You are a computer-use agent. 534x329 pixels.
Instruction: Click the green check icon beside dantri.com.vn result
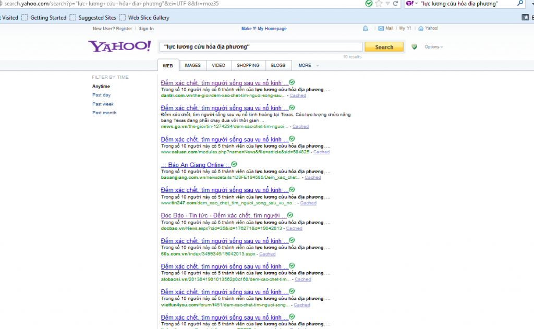(292, 82)
